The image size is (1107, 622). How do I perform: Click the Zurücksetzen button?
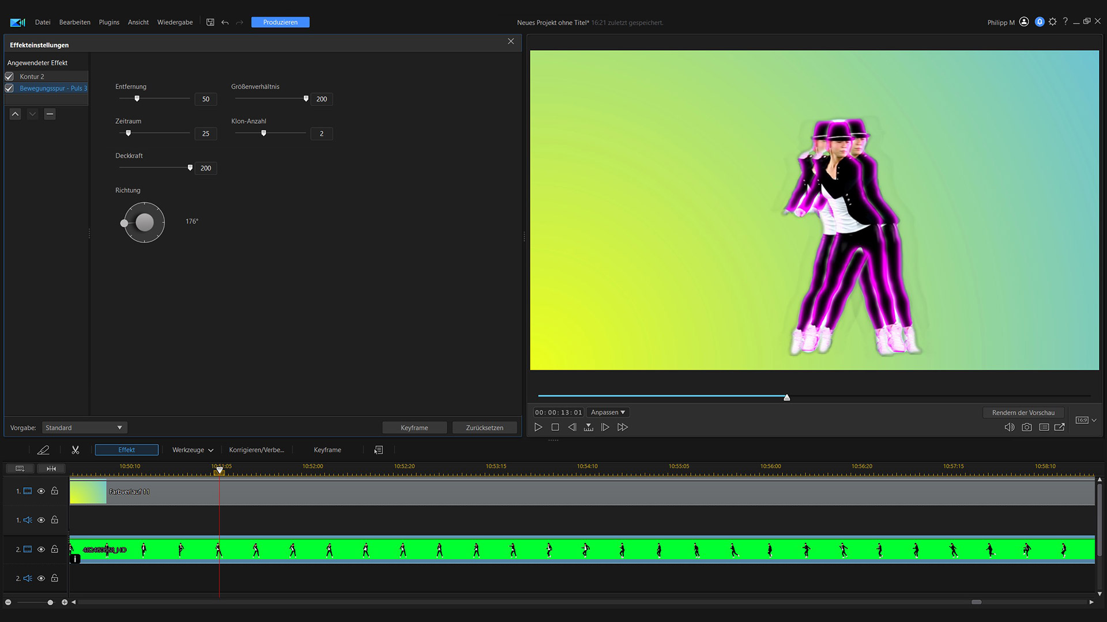click(x=484, y=428)
